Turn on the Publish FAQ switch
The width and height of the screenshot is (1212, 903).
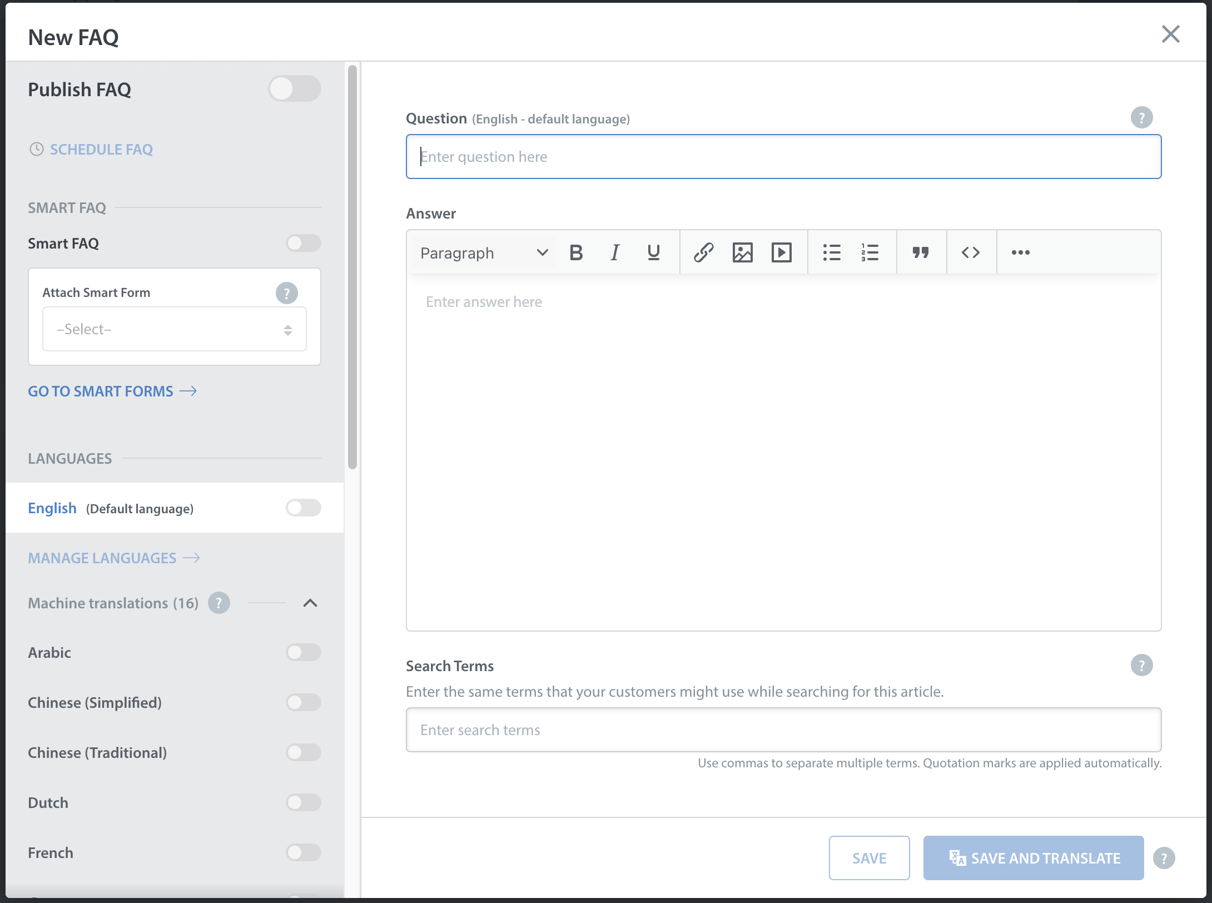tap(295, 89)
